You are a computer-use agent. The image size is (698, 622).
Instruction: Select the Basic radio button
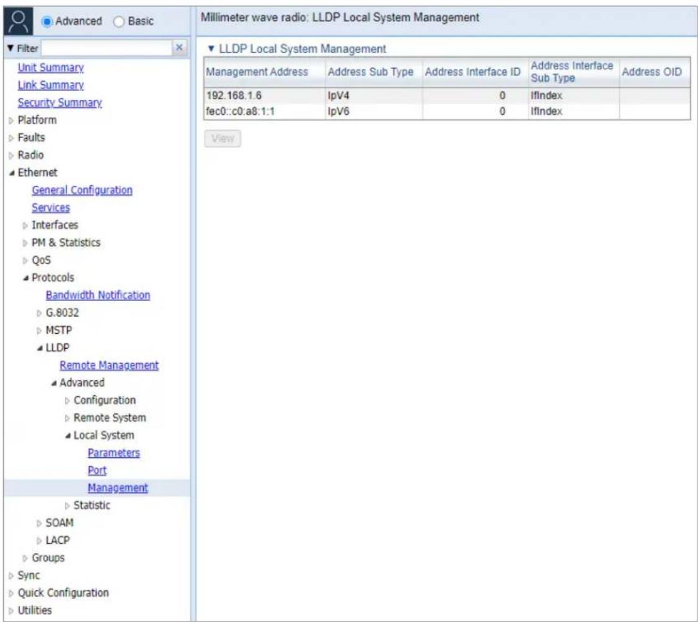[x=119, y=21]
